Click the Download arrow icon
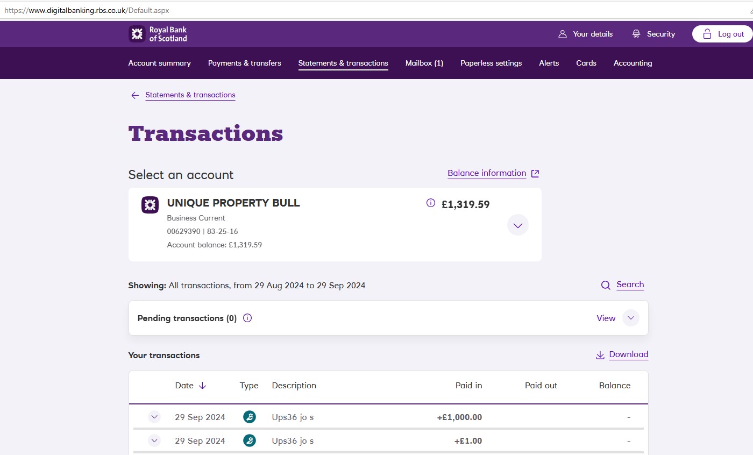 (600, 355)
